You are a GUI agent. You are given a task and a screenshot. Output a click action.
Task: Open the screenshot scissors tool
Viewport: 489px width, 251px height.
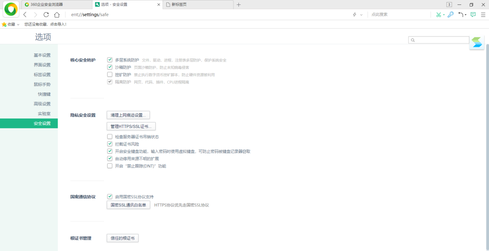point(438,14)
